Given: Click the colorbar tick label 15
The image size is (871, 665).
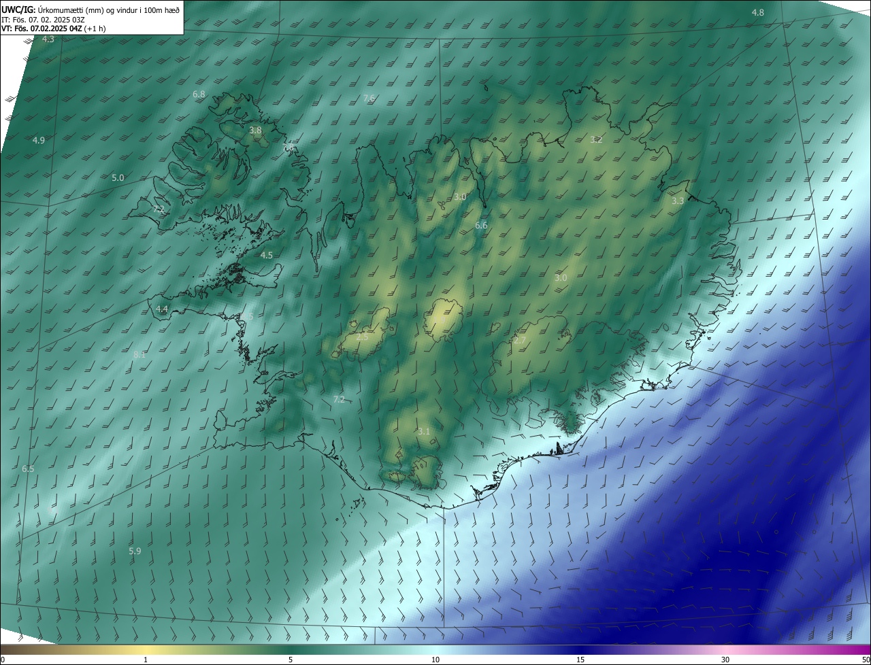Looking at the screenshot, I should point(580,660).
